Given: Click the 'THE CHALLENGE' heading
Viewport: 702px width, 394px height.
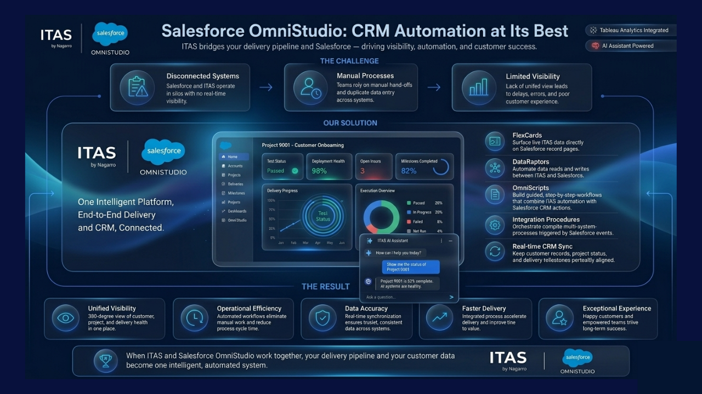Looking at the screenshot, I should click(x=349, y=61).
